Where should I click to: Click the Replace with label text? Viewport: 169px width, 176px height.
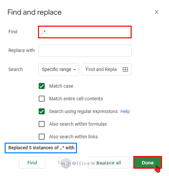tap(21, 50)
